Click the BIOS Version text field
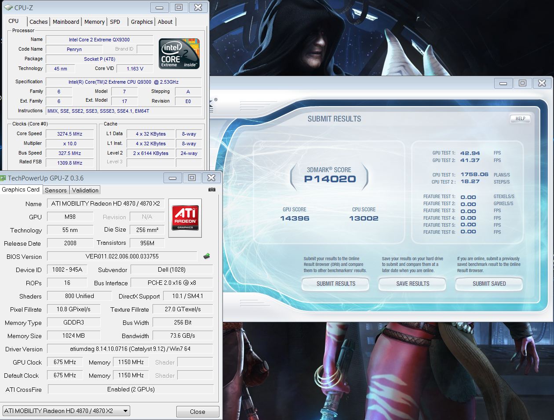 [x=122, y=256]
